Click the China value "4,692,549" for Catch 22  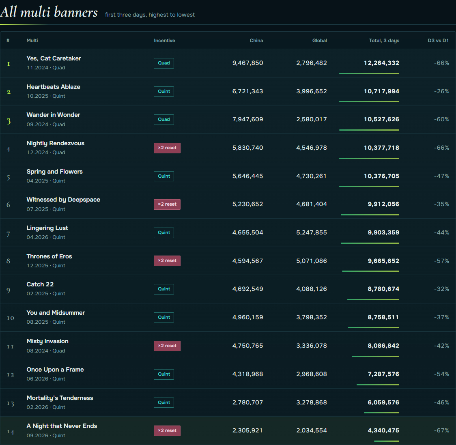tap(247, 289)
